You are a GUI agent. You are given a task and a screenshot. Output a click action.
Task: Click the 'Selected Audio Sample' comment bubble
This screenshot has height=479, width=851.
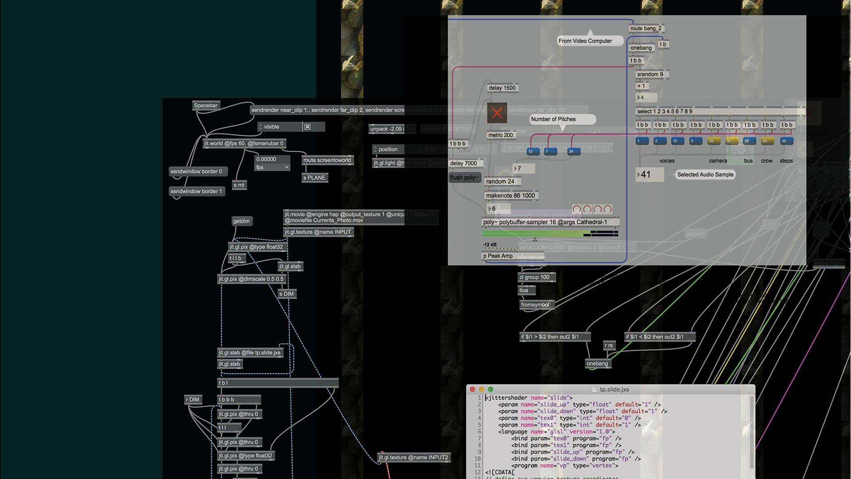click(706, 175)
